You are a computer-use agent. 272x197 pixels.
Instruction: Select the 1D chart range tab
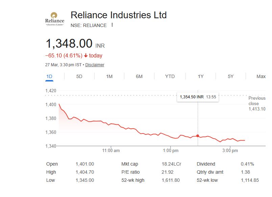pyautogui.click(x=49, y=76)
